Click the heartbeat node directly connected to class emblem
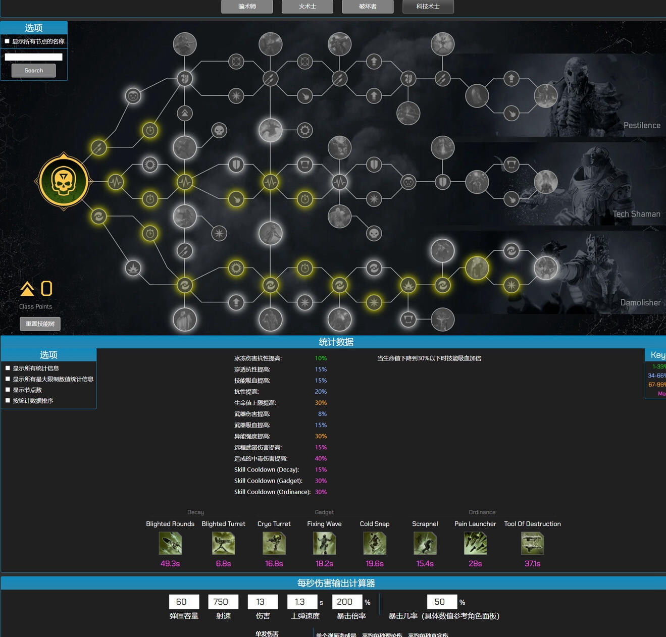 point(116,182)
